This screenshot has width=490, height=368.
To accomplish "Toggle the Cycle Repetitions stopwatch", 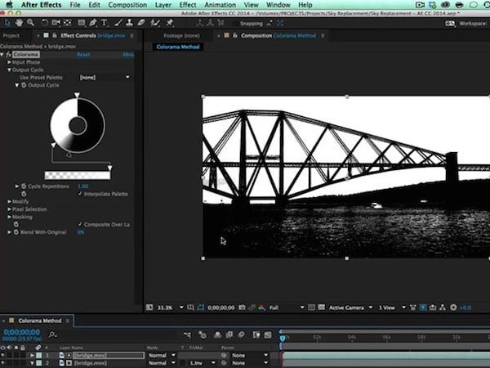I will [x=24, y=186].
